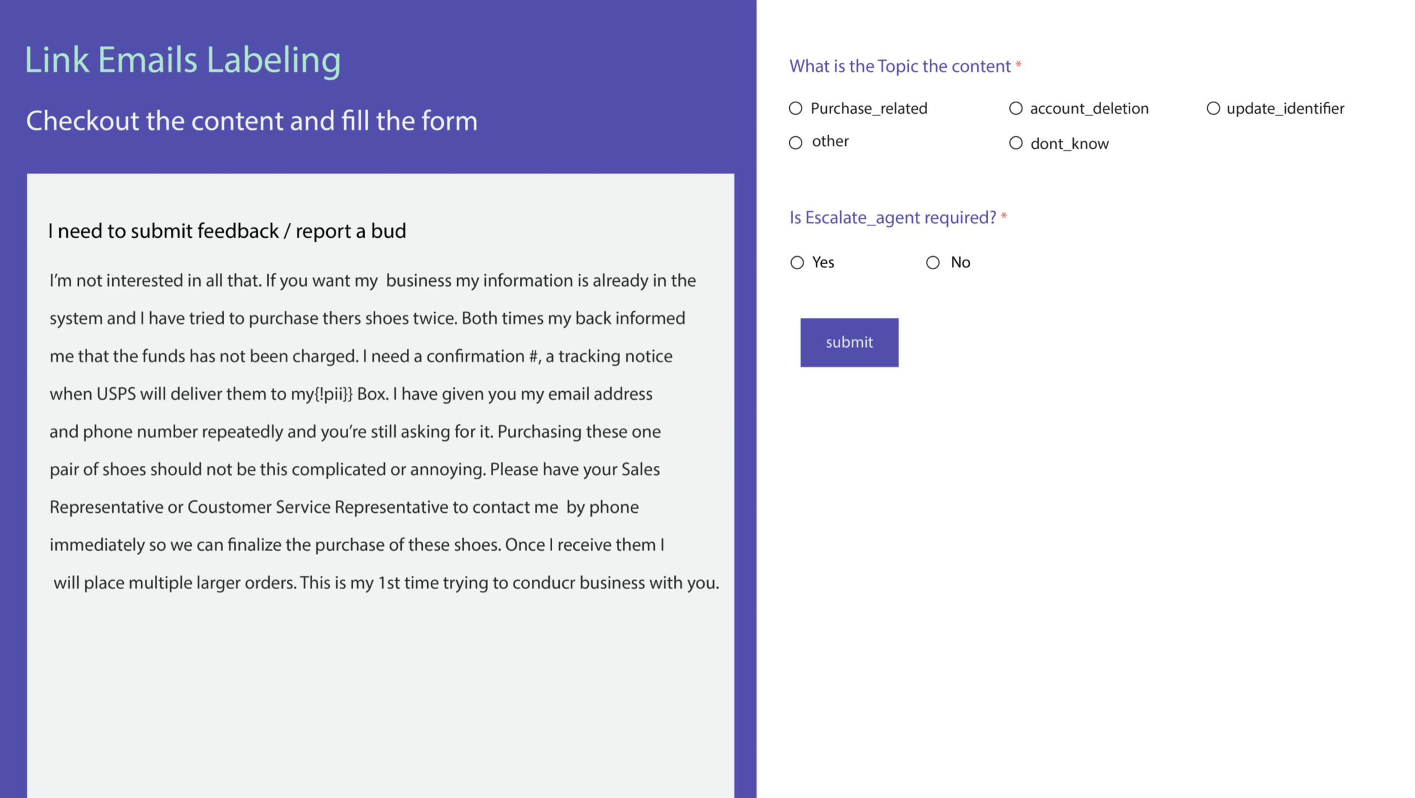Choose No for Escalate_agent required

click(932, 262)
